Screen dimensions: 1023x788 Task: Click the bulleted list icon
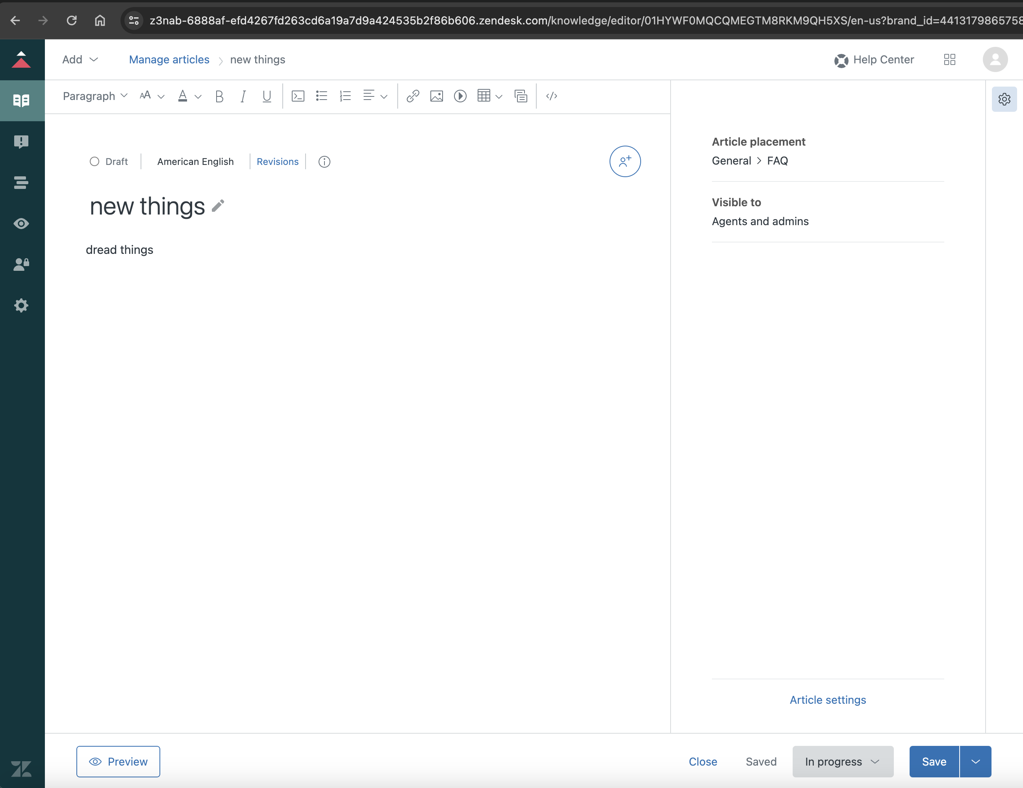pos(321,96)
